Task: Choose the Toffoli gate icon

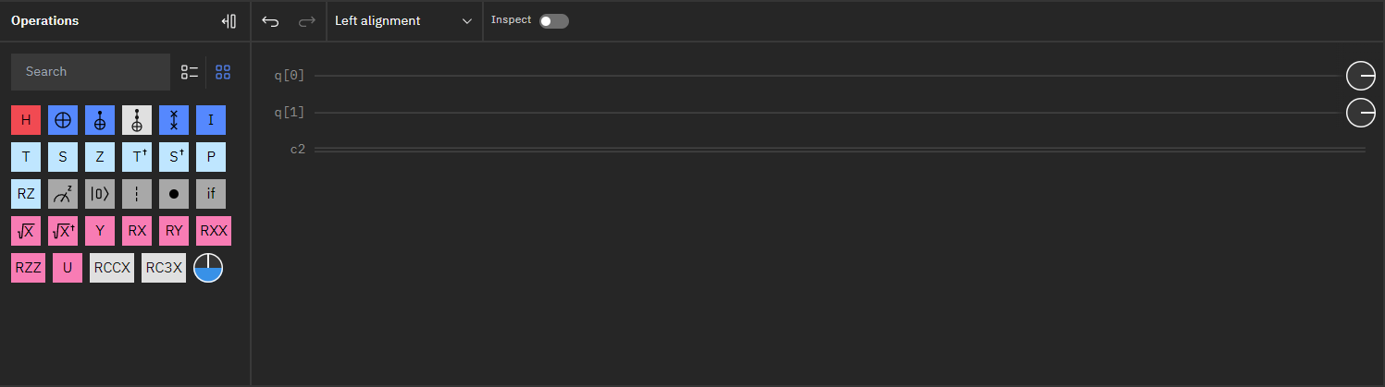Action: 137,120
